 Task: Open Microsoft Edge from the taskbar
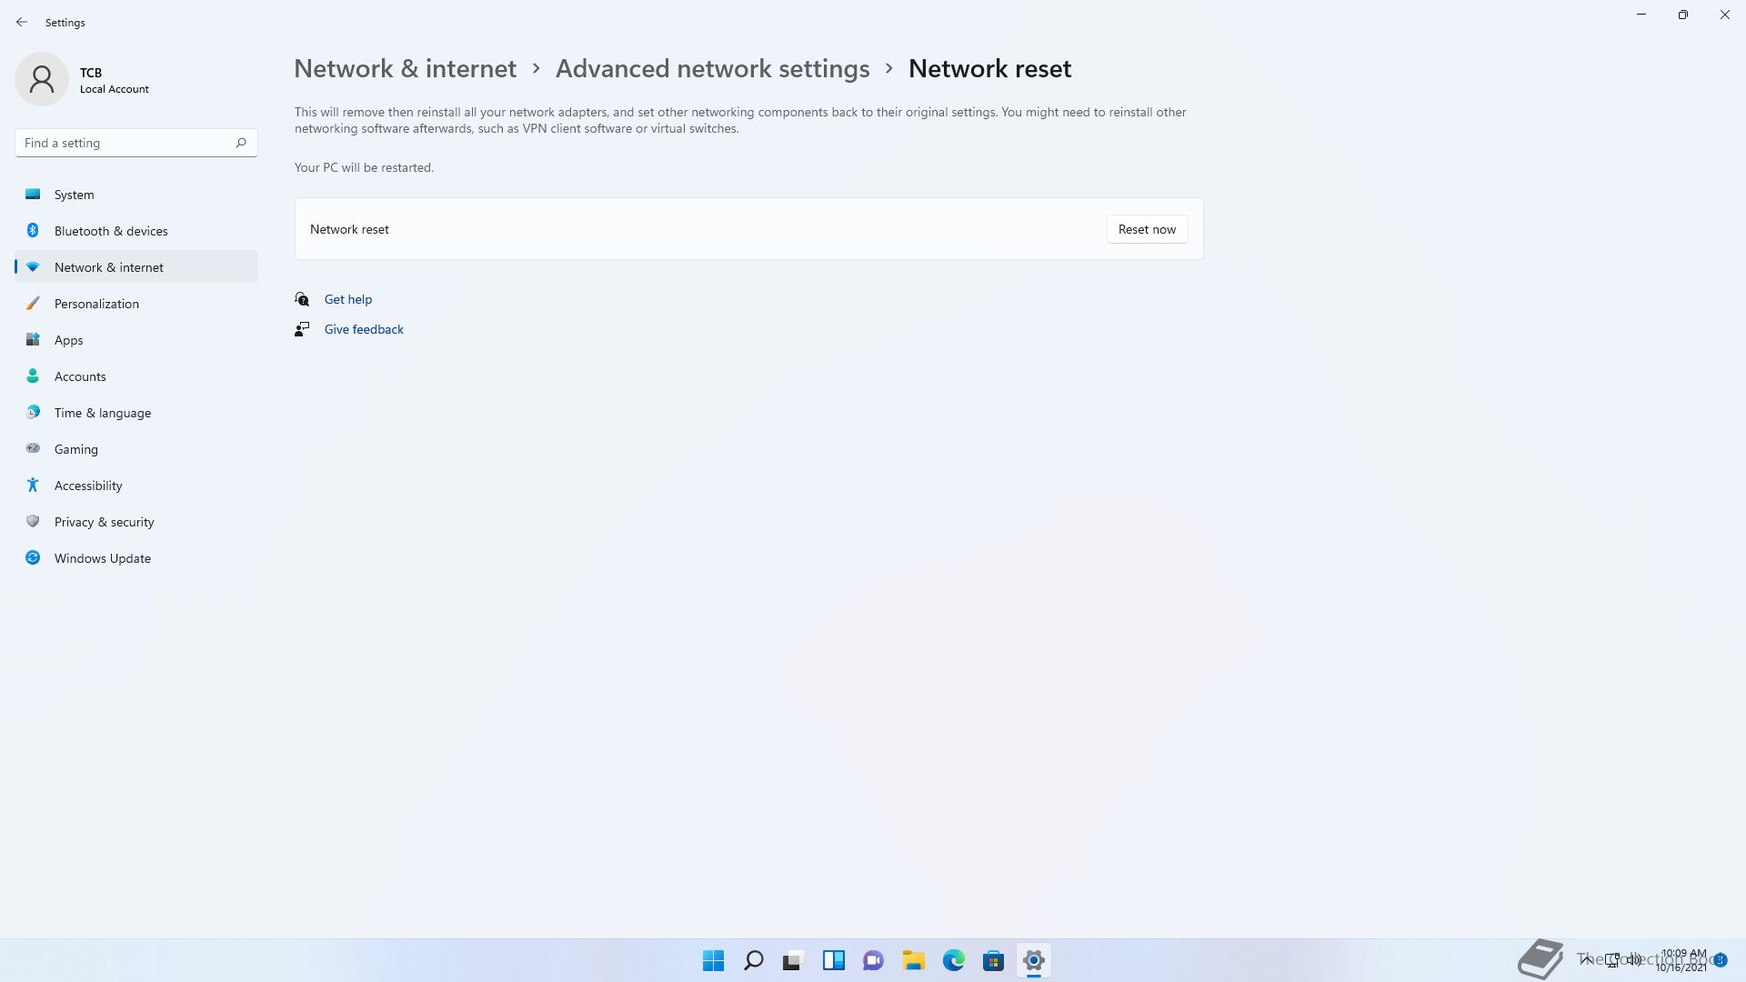pos(954,960)
